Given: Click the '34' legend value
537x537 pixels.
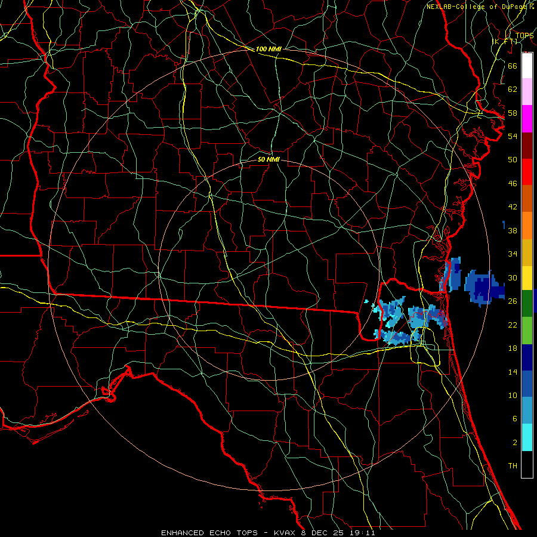Looking at the screenshot, I should [x=513, y=254].
